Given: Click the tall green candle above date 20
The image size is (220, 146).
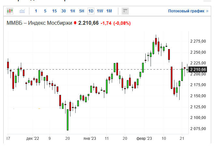Looking at the screenshot, I should 68,120.
